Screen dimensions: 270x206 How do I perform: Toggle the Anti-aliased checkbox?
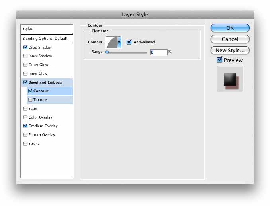click(x=129, y=42)
